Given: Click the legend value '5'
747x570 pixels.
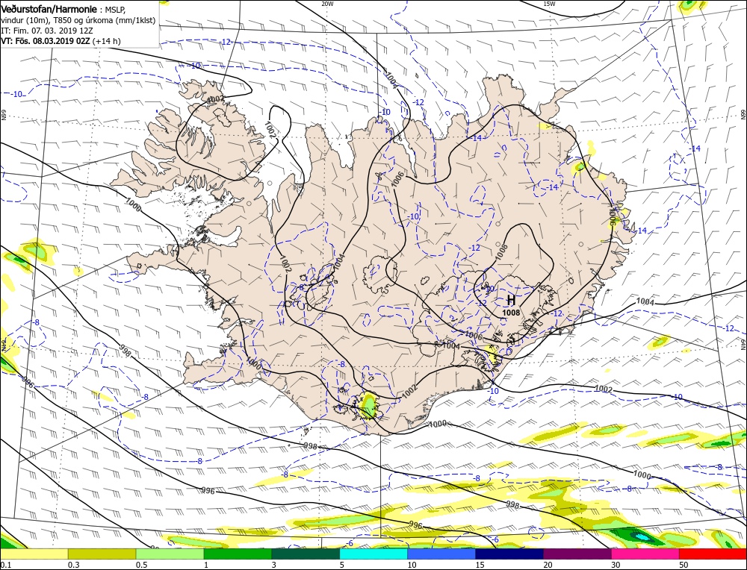Looking at the screenshot, I should (x=342, y=565).
